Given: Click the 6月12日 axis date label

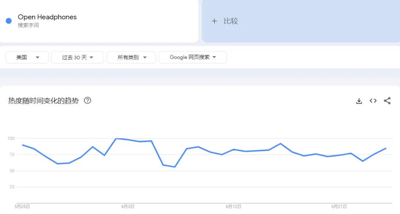Looking at the screenshot, I should 233,207.
